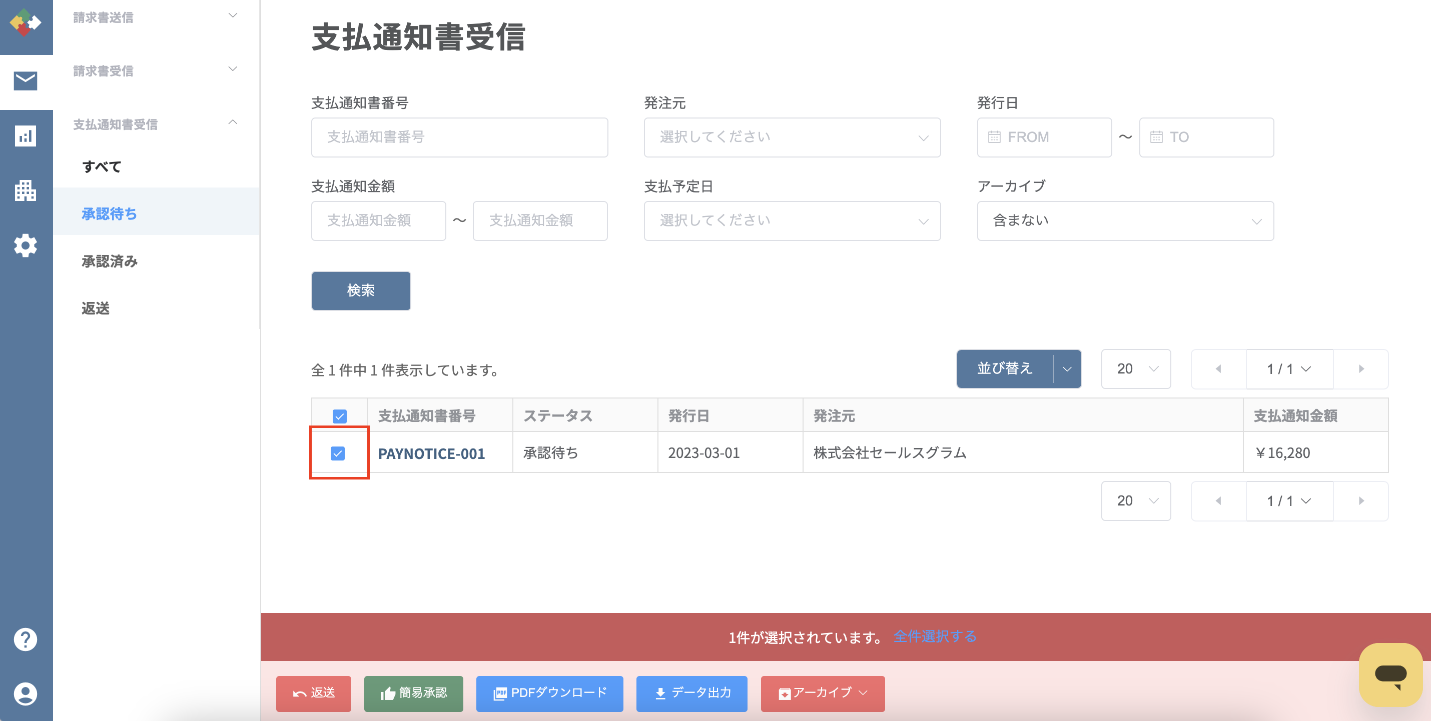
Task: Go to next page in bottom pagination
Action: pyautogui.click(x=1361, y=501)
